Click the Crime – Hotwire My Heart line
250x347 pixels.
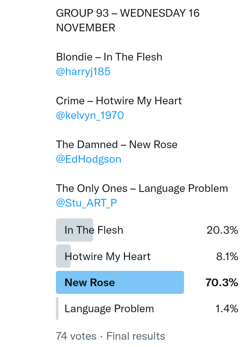119,101
